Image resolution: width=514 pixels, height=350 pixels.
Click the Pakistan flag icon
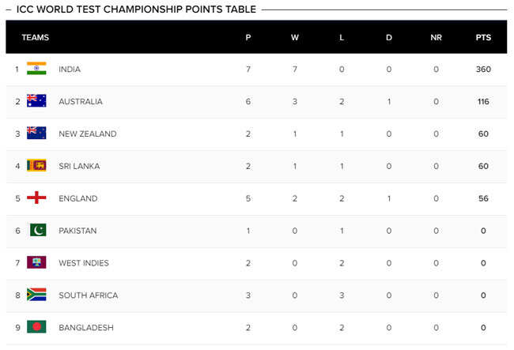38,230
